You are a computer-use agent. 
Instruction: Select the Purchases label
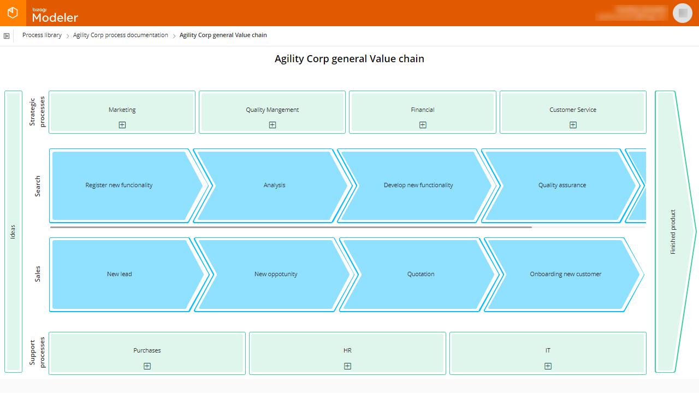tap(147, 350)
